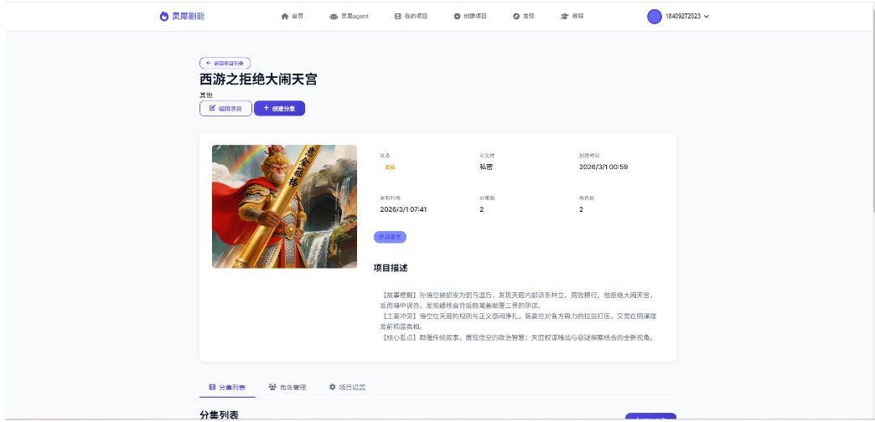This screenshot has width=875, height=422.
Task: Click the 穿越重生 tag chip
Action: [390, 237]
